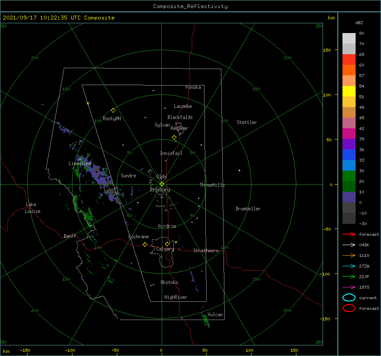381x356 pixels.
Task: Click the yellow diamond marker near RockyMH
Action: [113, 110]
